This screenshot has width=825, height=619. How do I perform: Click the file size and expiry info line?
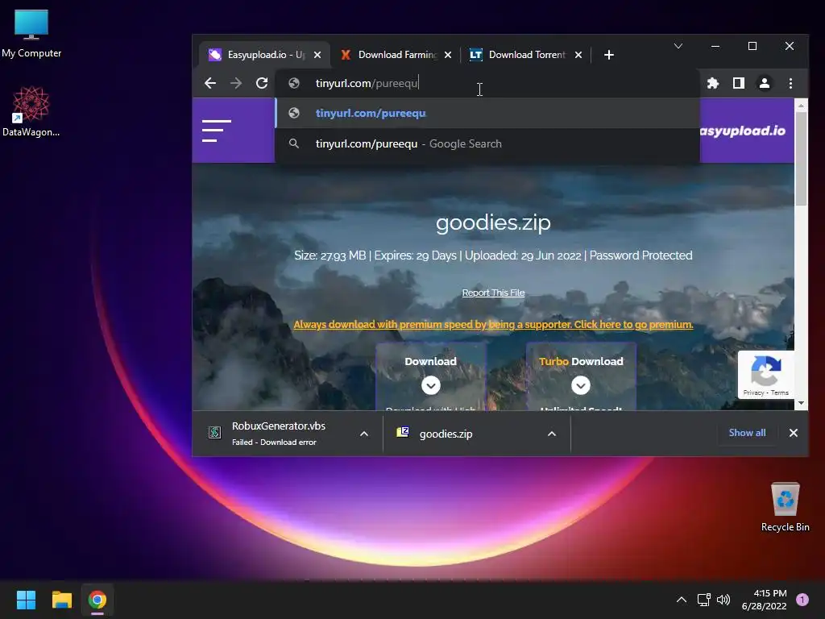(x=493, y=255)
